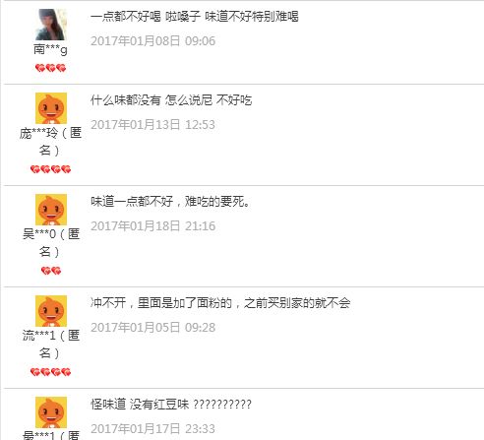Click the four heart icons under 流***1

50,372
